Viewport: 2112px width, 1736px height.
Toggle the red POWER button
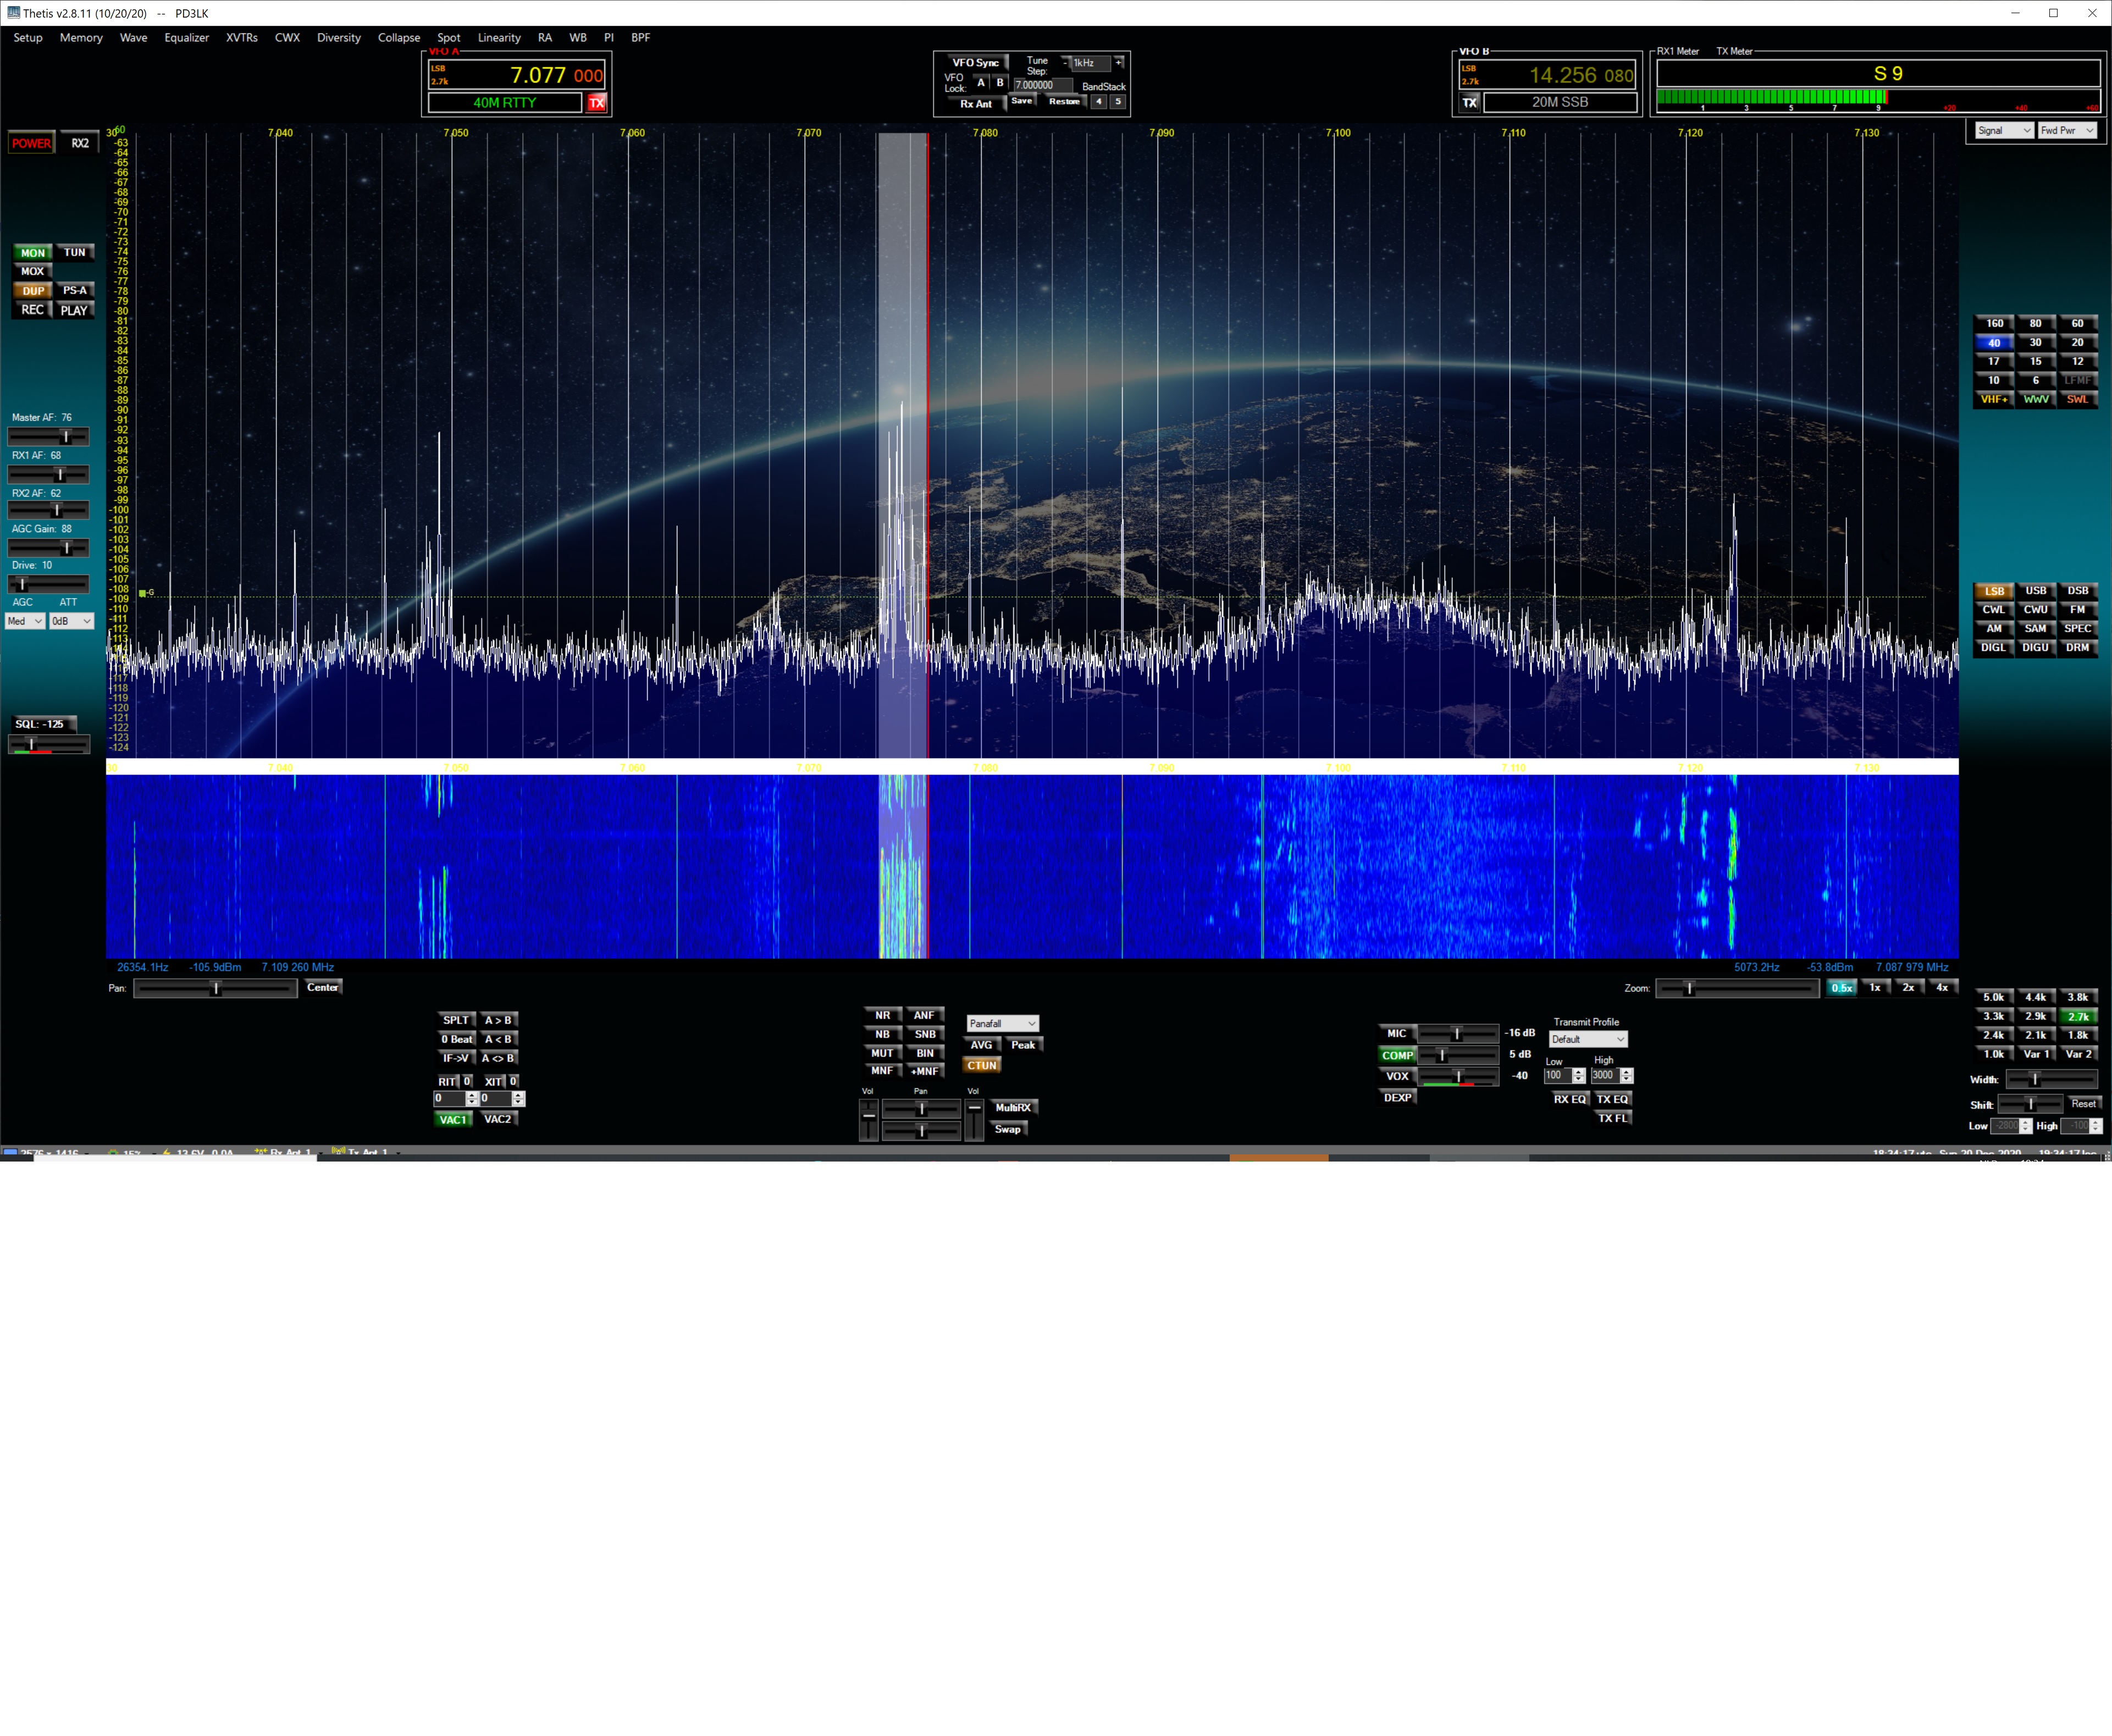(x=31, y=143)
